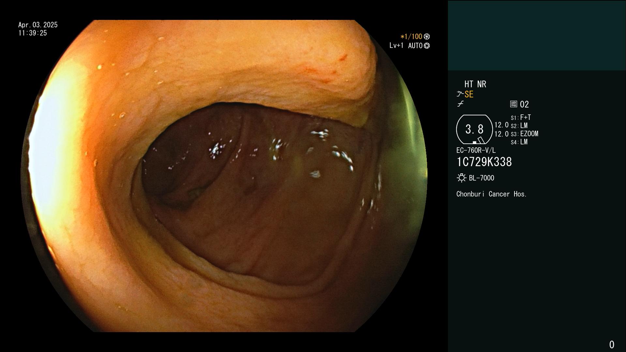Click the AUTO exposure label
The height and width of the screenshot is (352, 626).
pyautogui.click(x=415, y=46)
